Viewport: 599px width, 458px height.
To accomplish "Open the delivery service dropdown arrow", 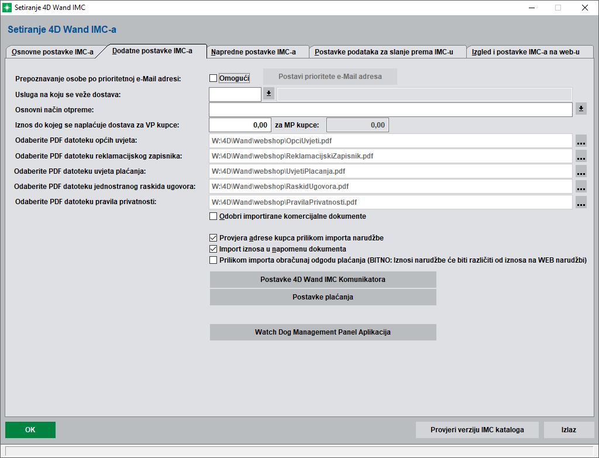I will [x=268, y=94].
